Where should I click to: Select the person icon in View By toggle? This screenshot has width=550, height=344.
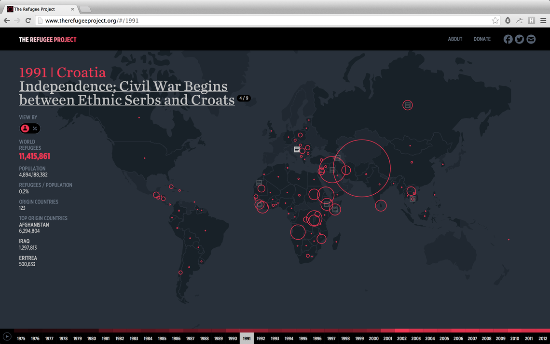click(x=25, y=128)
